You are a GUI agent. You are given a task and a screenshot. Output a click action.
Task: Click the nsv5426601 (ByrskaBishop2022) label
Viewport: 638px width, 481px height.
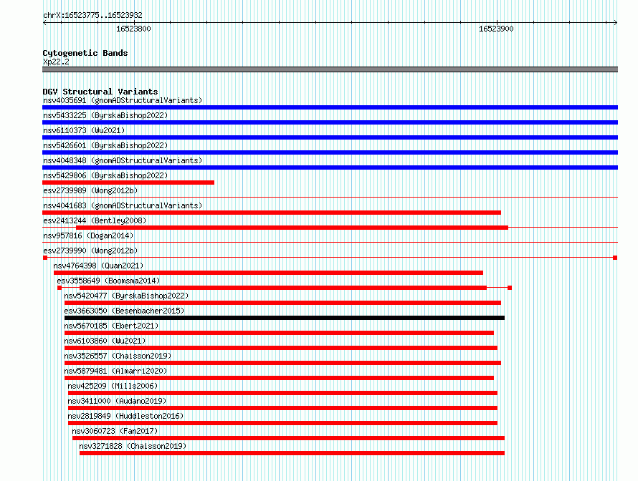coord(105,145)
